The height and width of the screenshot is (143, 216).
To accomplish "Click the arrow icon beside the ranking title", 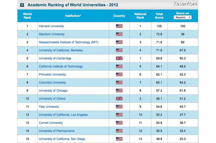I will pos(22,5).
